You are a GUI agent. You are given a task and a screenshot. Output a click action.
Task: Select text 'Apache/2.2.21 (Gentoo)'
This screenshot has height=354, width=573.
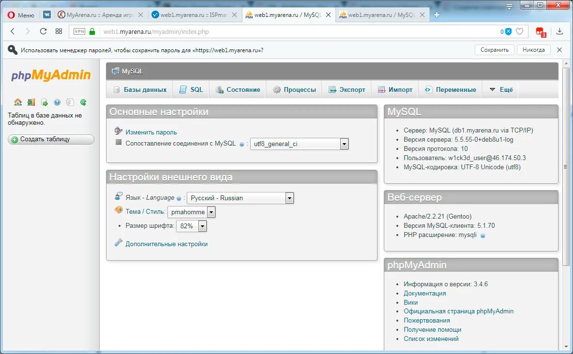(438, 217)
